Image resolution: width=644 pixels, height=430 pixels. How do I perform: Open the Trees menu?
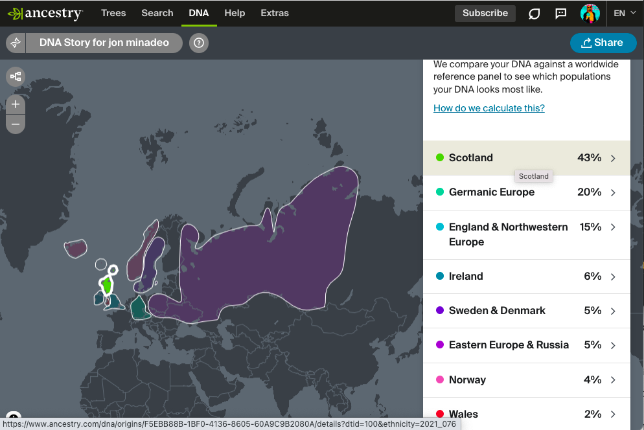coord(113,13)
